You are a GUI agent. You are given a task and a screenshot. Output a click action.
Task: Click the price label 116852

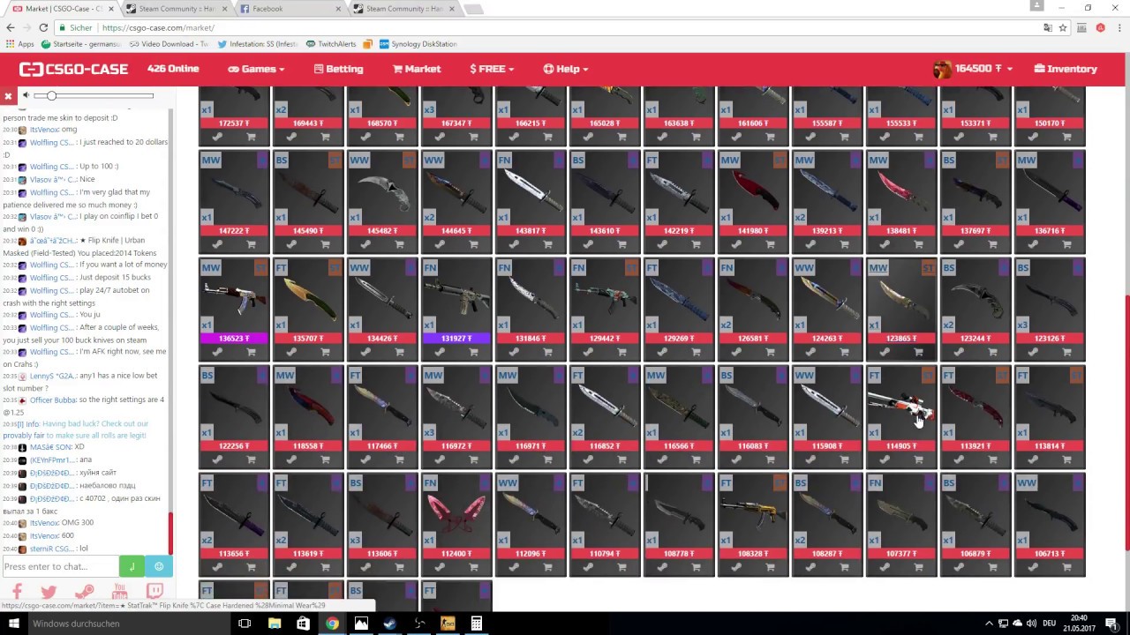[x=605, y=445]
